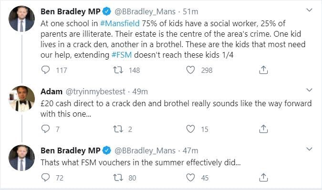Share Adam's tweet
The image size is (322, 190).
263,129
